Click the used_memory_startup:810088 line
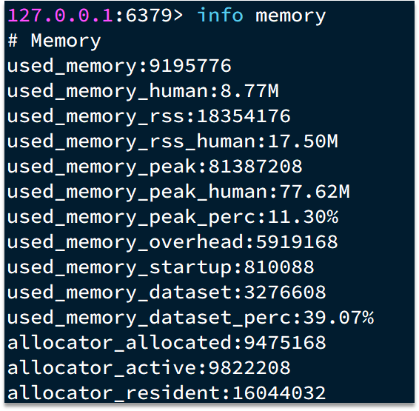 161,267
